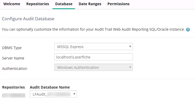The width and height of the screenshot is (195, 100).
Task: Click the Configure Audit Database heading
Action: pyautogui.click(x=28, y=19)
